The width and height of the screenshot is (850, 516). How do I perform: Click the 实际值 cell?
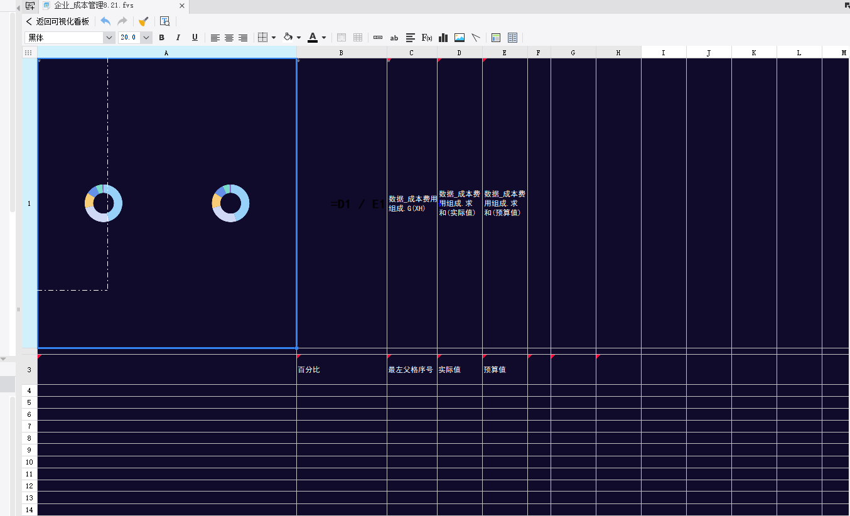pyautogui.click(x=460, y=370)
